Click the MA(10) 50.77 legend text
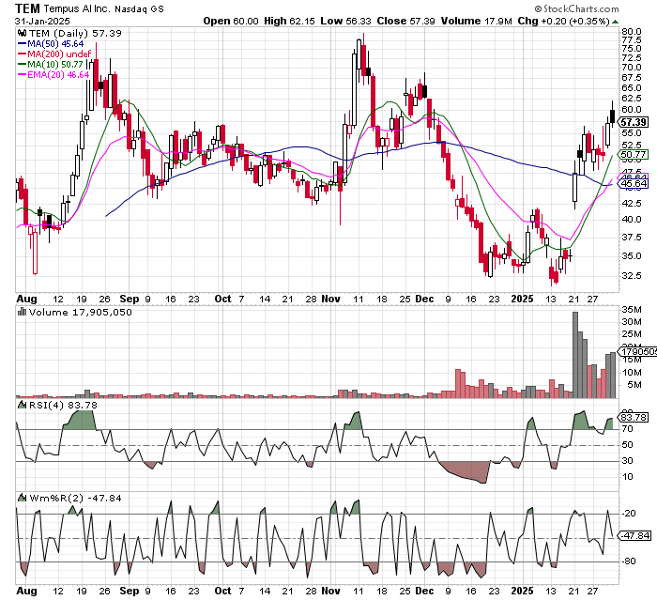 tap(55, 65)
